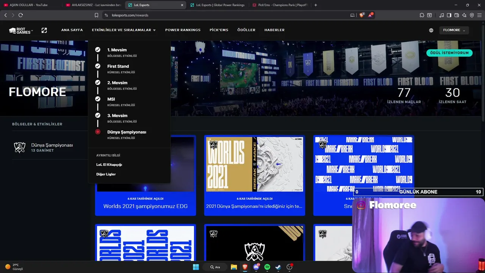The height and width of the screenshot is (273, 485).
Task: Click the screen cast icon in address bar
Action: pyautogui.click(x=352, y=15)
